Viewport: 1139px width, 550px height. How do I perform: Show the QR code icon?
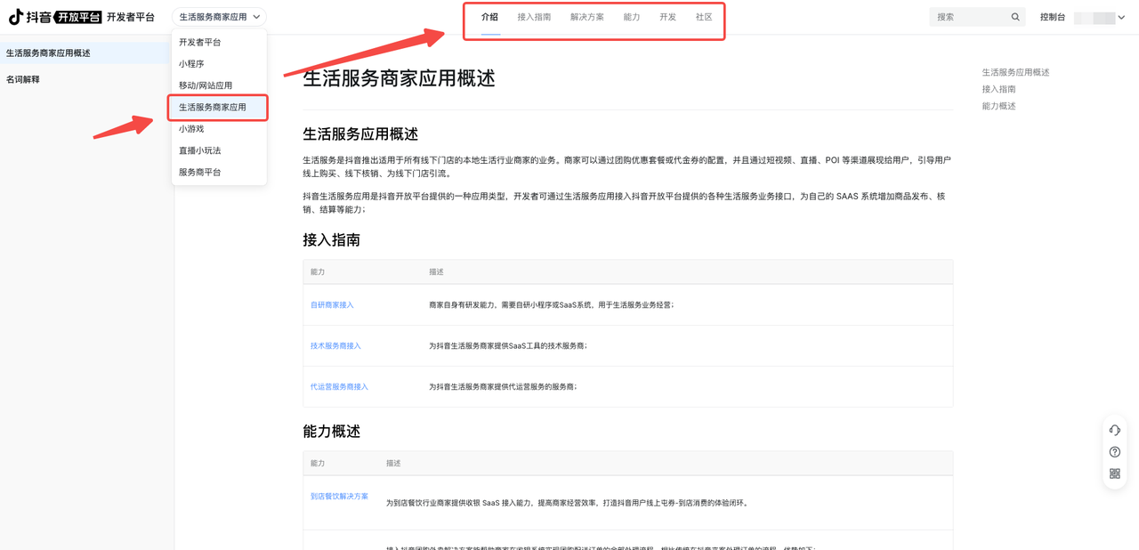pos(1115,474)
